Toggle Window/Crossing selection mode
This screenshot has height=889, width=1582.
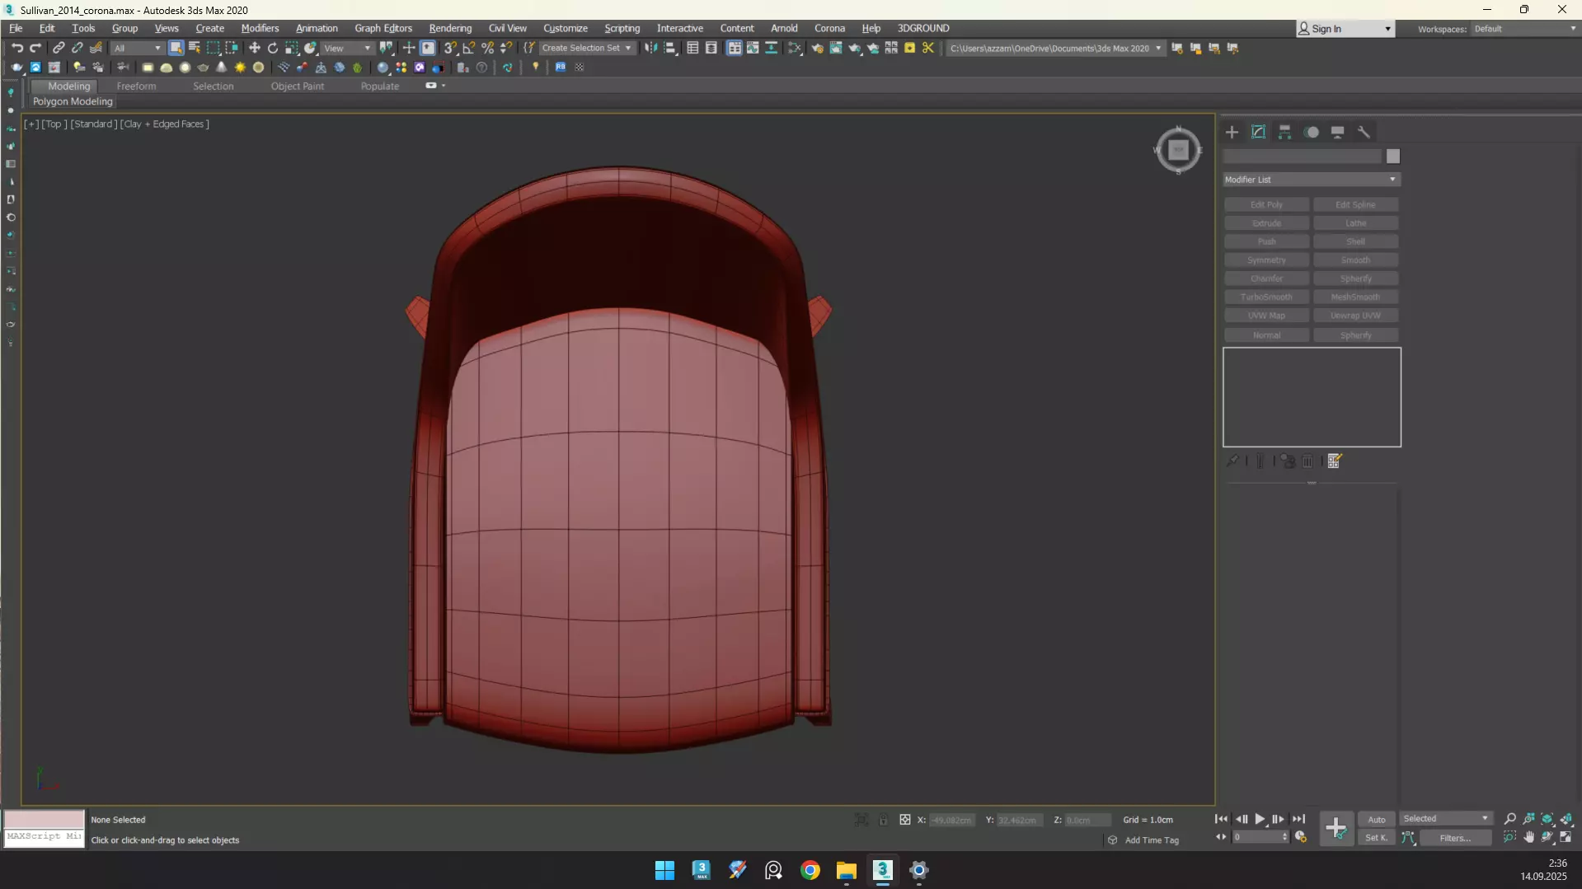pyautogui.click(x=232, y=48)
